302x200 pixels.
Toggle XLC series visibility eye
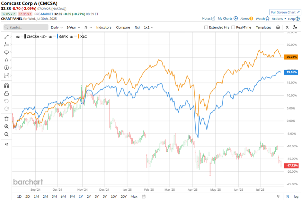click(71, 37)
